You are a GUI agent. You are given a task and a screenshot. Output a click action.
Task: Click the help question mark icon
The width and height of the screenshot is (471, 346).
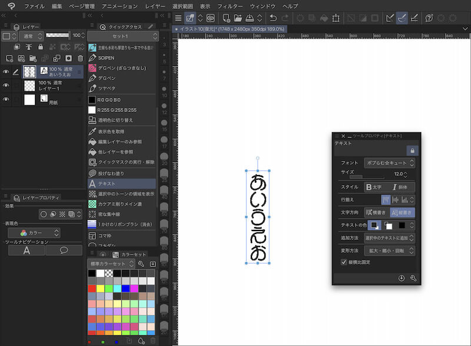[x=429, y=18]
